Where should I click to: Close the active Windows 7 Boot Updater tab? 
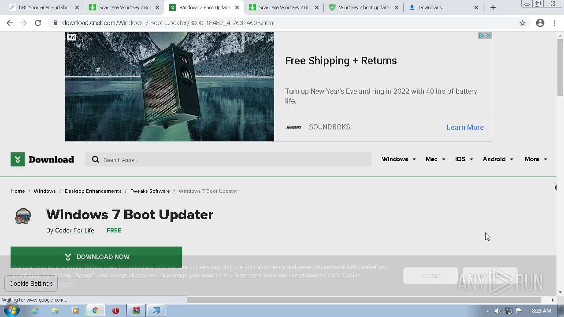tap(237, 7)
